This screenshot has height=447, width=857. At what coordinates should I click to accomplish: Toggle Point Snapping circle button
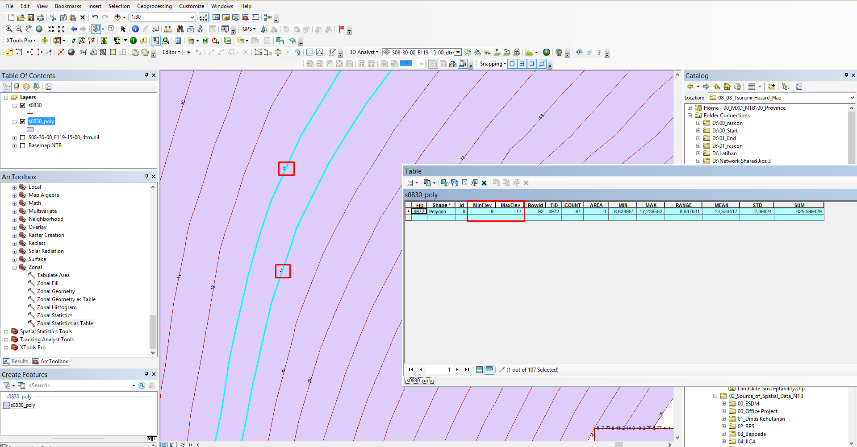(x=512, y=64)
